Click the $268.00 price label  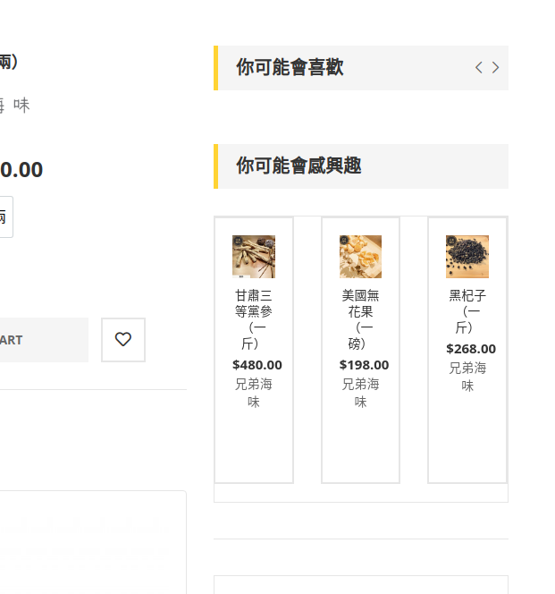(471, 349)
